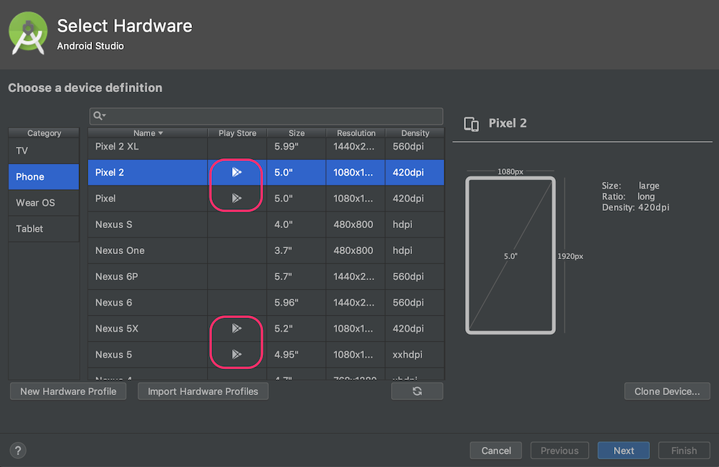Select the Phone category
This screenshot has height=467, width=719.
click(x=44, y=176)
